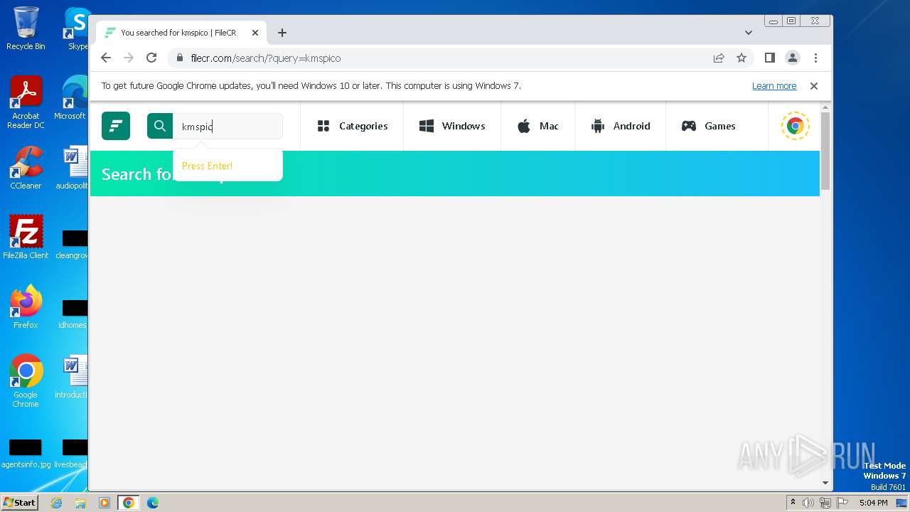The height and width of the screenshot is (512, 910).
Task: Dismiss the Chrome update notification bar
Action: pos(814,86)
